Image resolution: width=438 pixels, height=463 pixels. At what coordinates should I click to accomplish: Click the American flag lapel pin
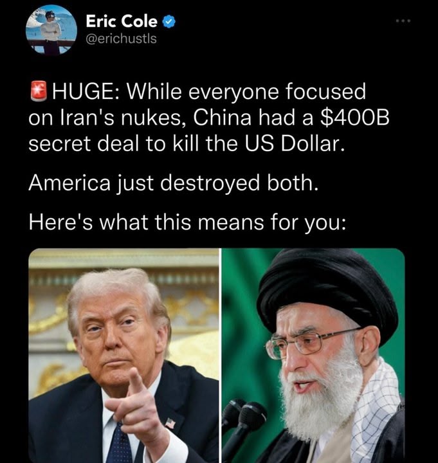tap(170, 423)
